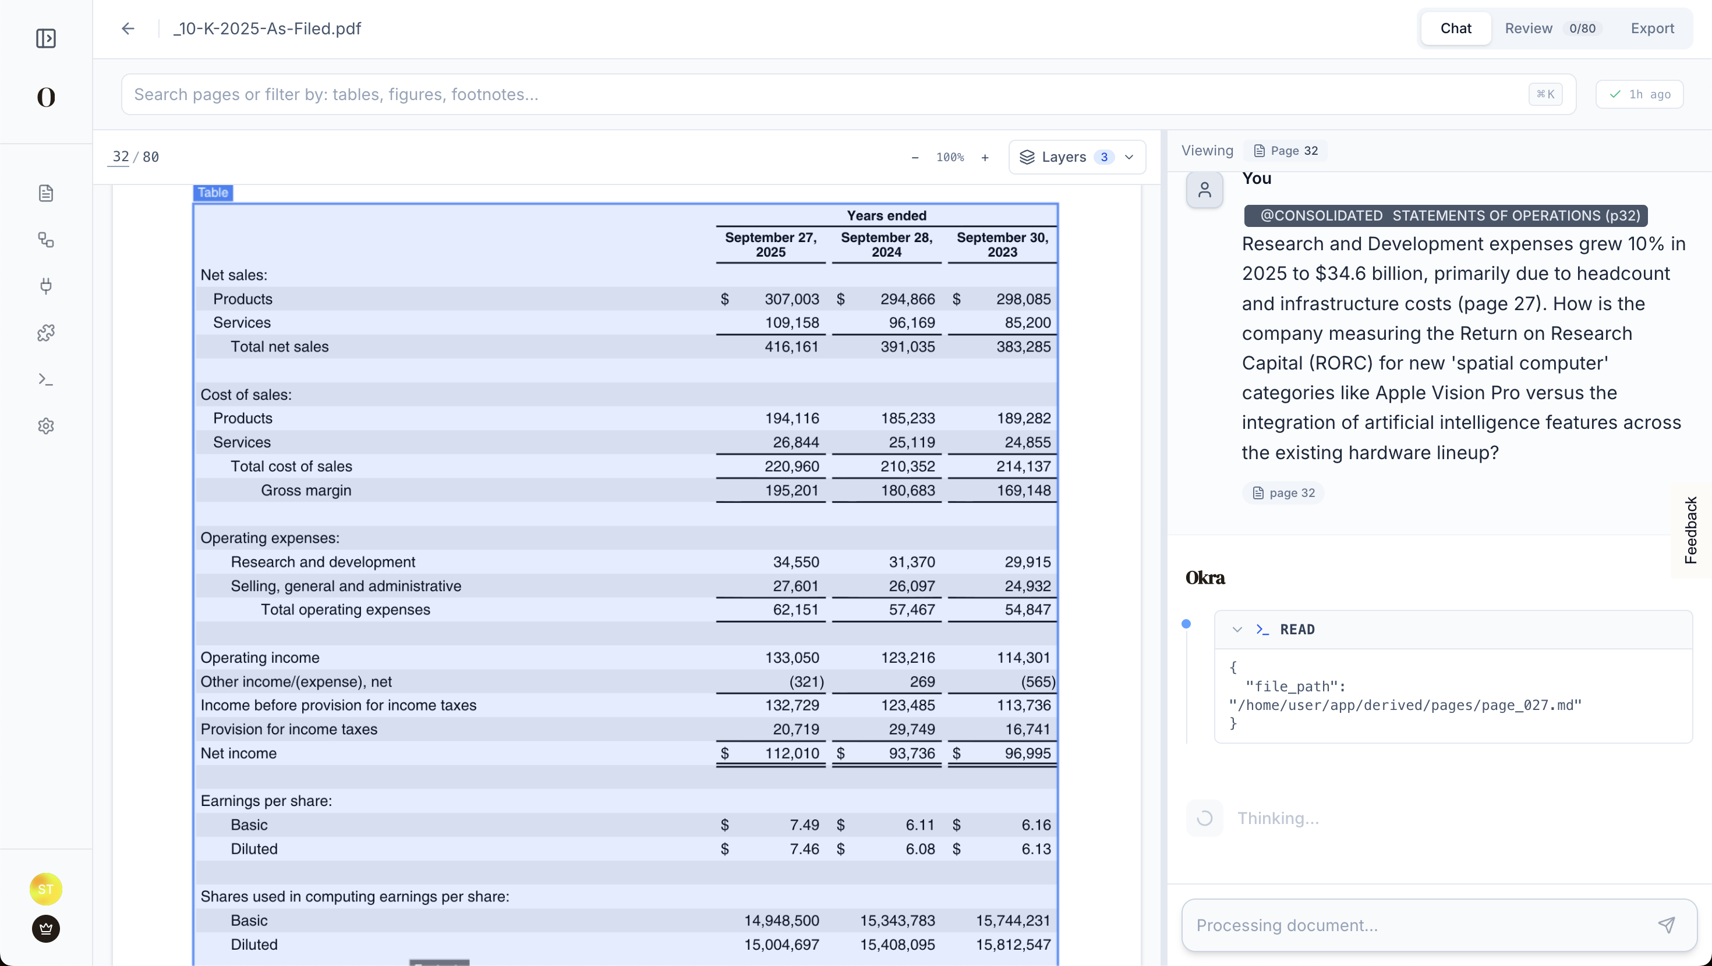This screenshot has width=1712, height=966.
Task: Focus the search pages input field
Action: (824, 94)
